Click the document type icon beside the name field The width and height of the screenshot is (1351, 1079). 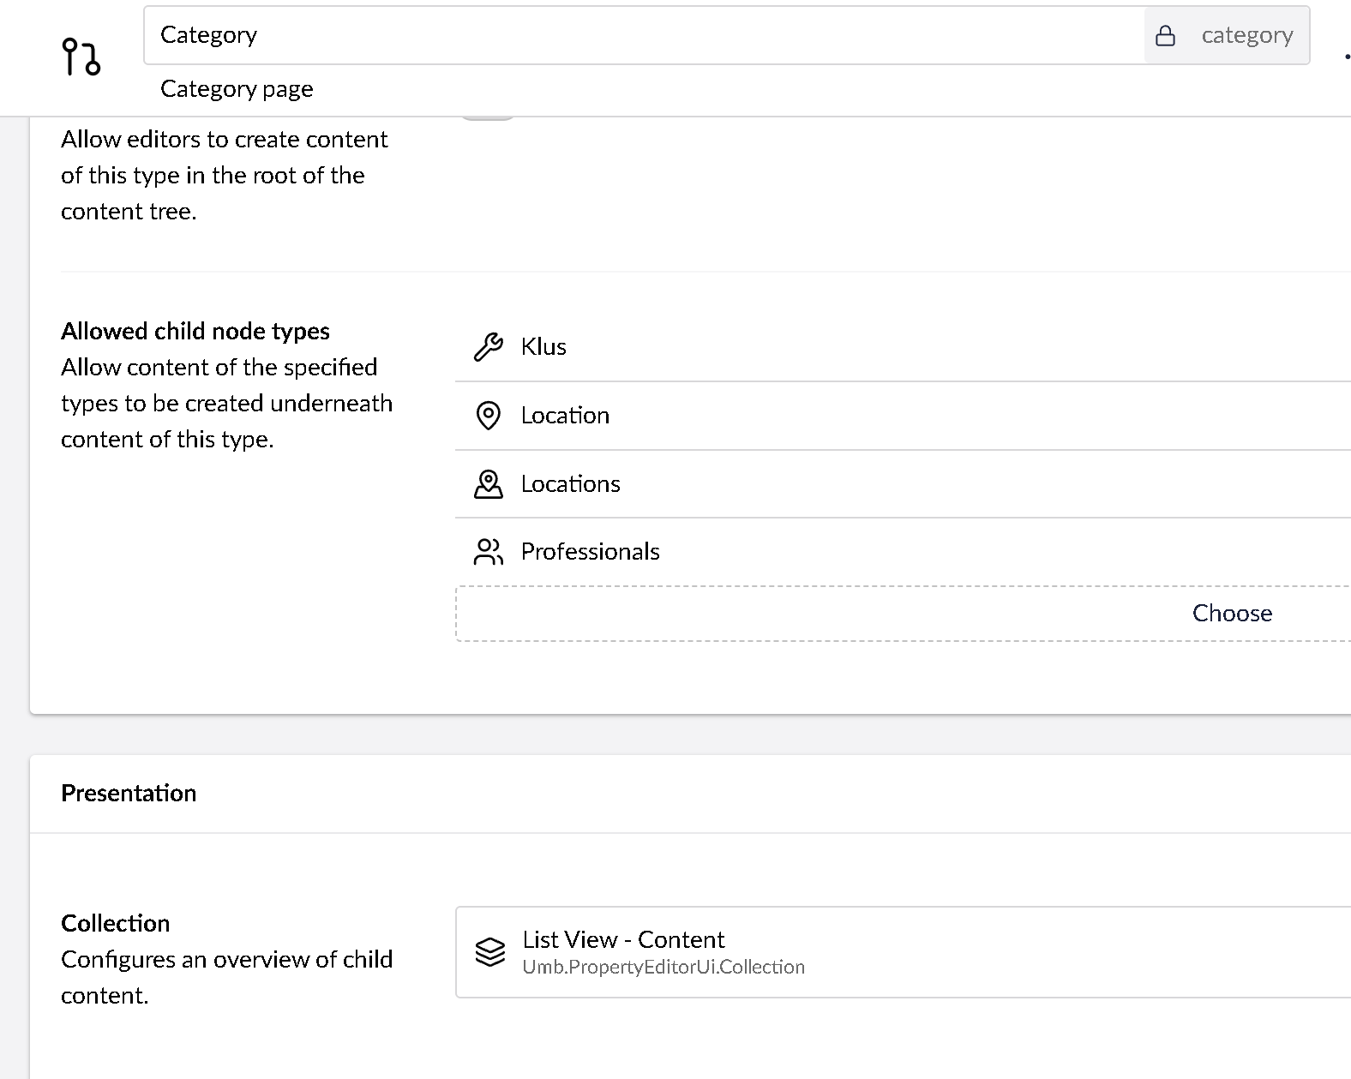point(81,57)
